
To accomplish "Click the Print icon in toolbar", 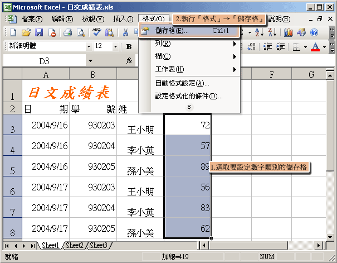I will tap(68, 32).
